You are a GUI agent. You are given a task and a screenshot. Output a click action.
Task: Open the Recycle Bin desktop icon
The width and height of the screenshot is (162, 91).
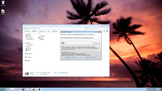tap(3, 3)
